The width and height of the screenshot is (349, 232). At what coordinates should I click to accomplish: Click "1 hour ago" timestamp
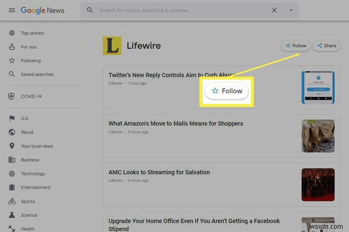pyautogui.click(x=137, y=83)
